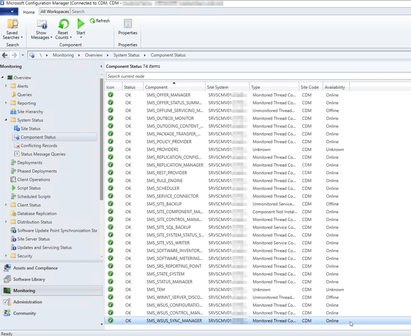Screen dimensions: 411x336
Task: Expand the Distribution Status node
Action: click(6, 222)
